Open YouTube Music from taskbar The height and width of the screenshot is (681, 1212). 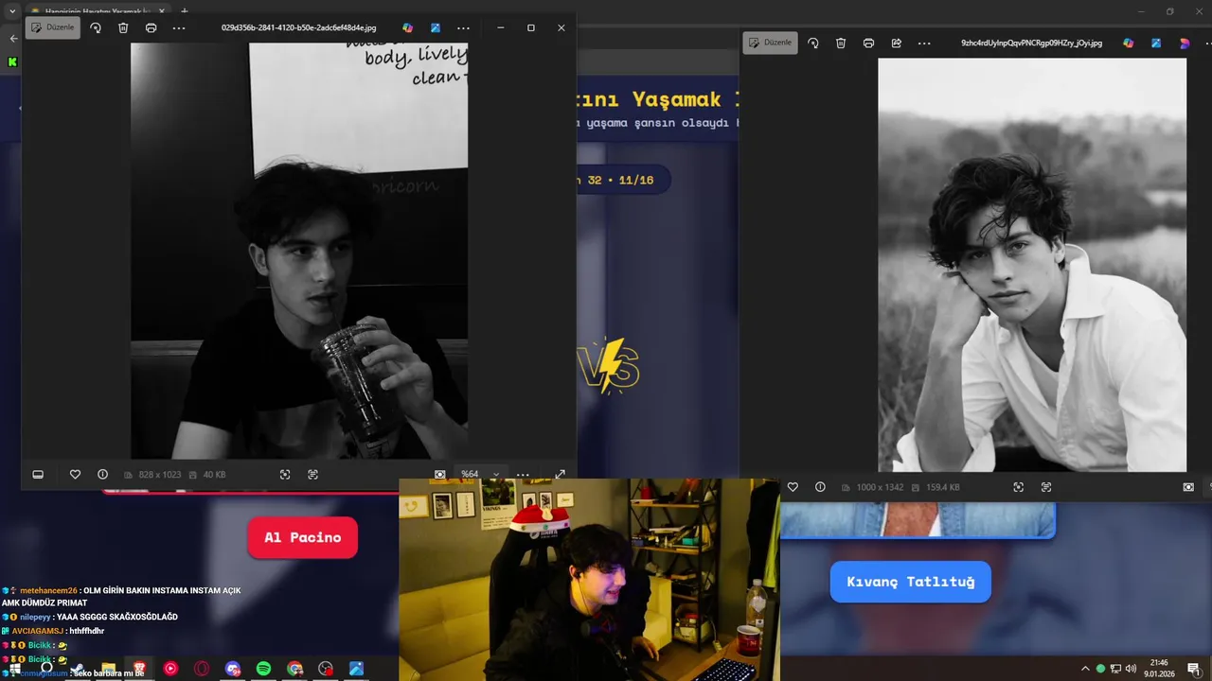170,669
